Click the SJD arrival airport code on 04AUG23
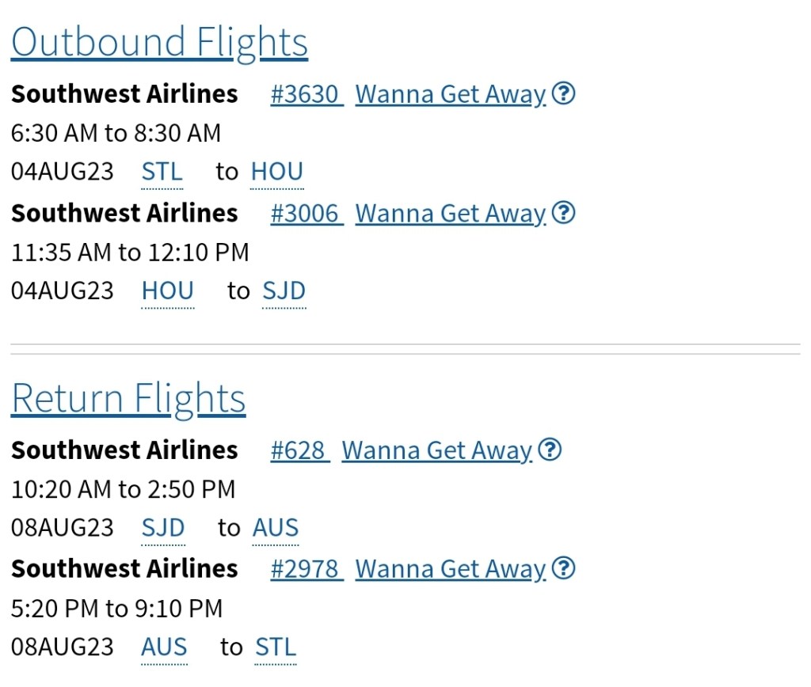Screen dimensions: 811x687 pyautogui.click(x=284, y=291)
